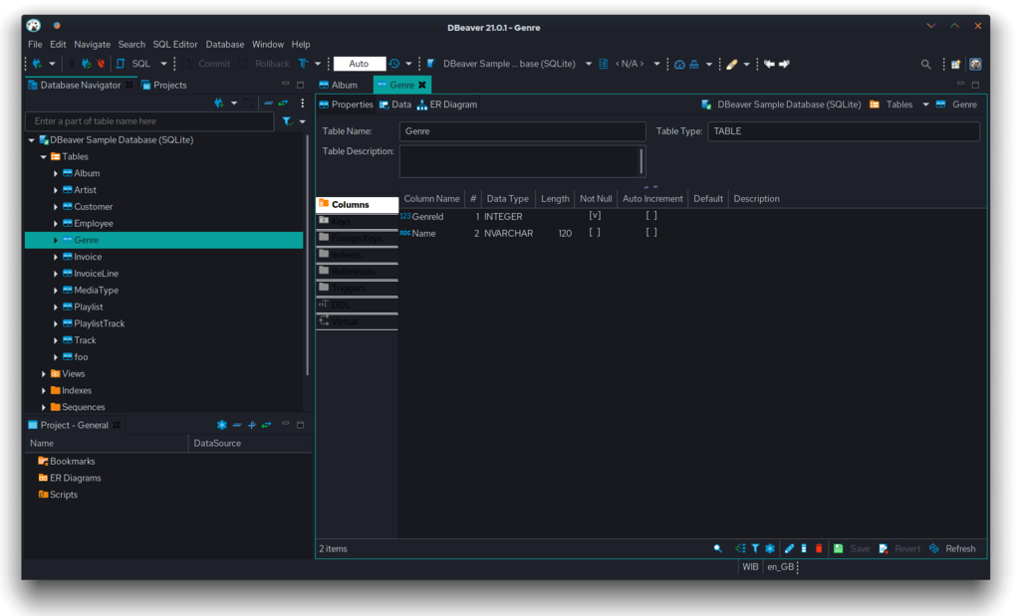Open the Album editor tab
This screenshot has width=1020, height=616.
[344, 86]
